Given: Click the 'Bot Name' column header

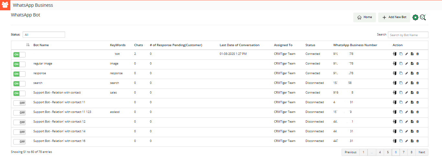Looking at the screenshot, I should click(x=41, y=45).
